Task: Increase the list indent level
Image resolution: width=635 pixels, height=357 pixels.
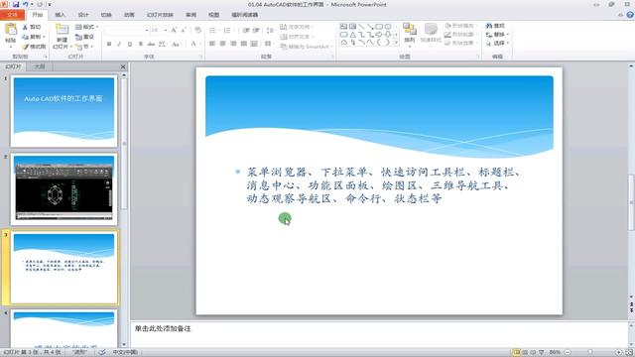Action: 256,31
